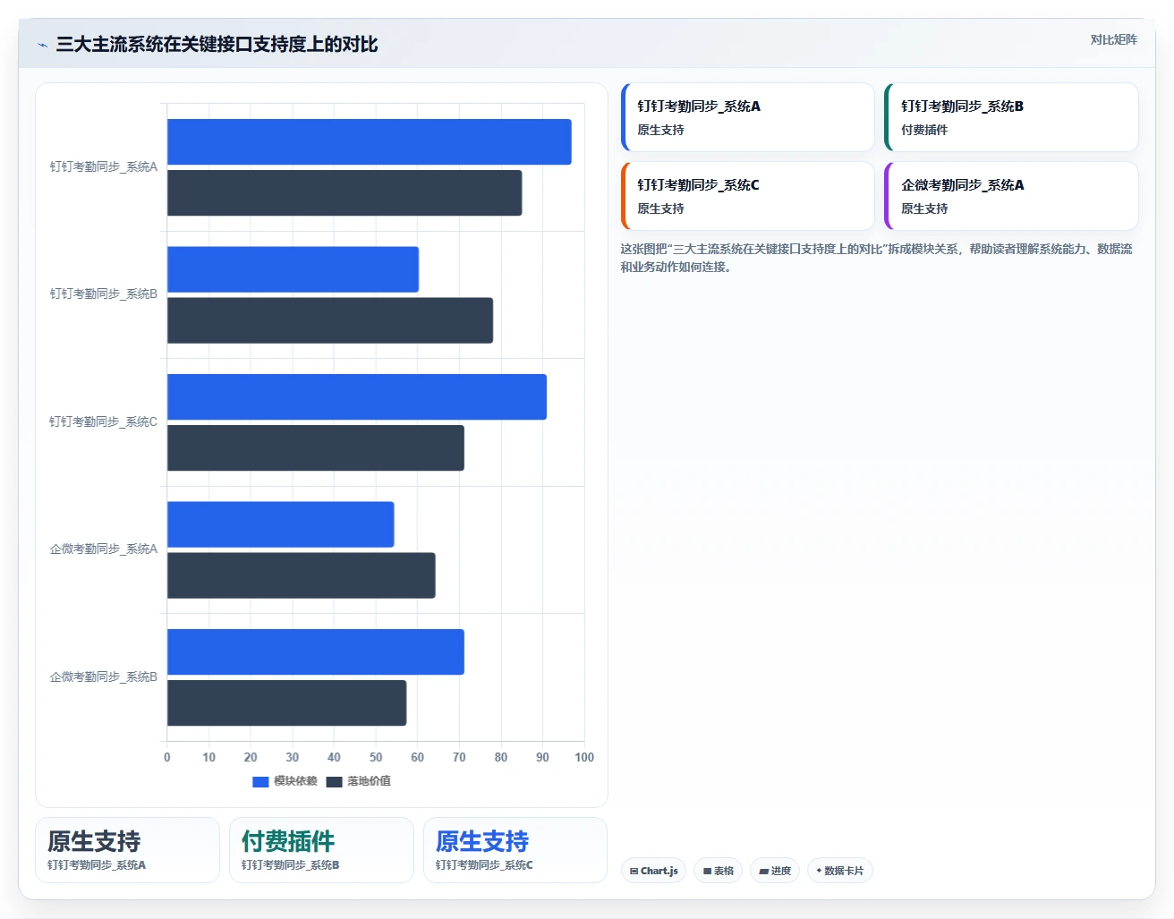This screenshot has height=919, width=1174.
Task: Toggle the 模块依赖 legend swatch
Action: pos(260,781)
